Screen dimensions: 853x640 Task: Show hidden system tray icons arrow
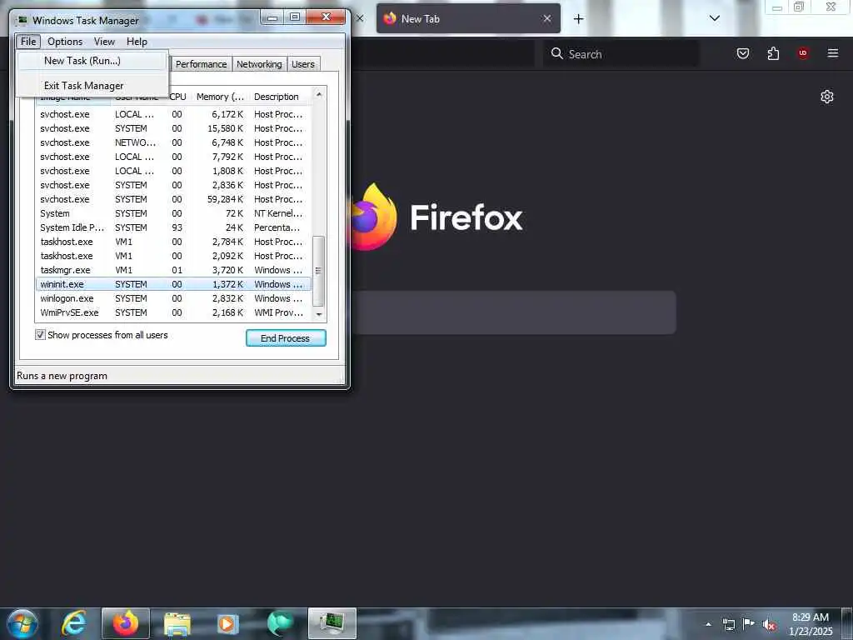tap(708, 624)
